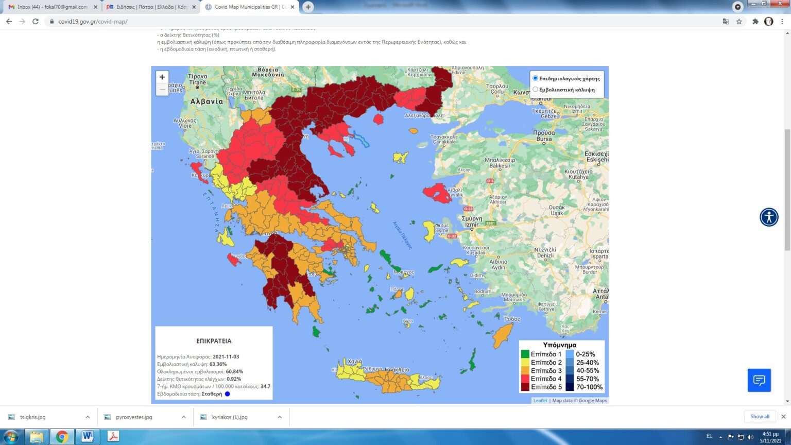Click the Show all downloads button
The height and width of the screenshot is (445, 791).
point(760,417)
